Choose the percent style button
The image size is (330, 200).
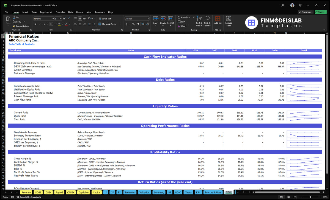134,24
